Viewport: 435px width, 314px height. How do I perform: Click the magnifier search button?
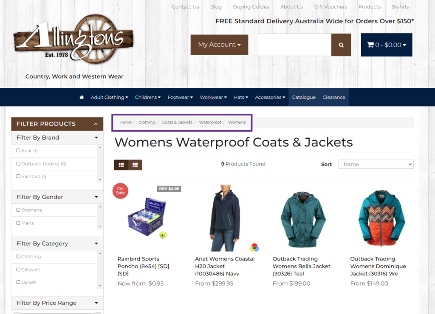pos(341,45)
